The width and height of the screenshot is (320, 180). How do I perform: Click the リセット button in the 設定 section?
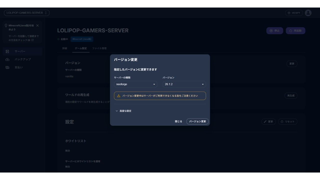(x=288, y=121)
